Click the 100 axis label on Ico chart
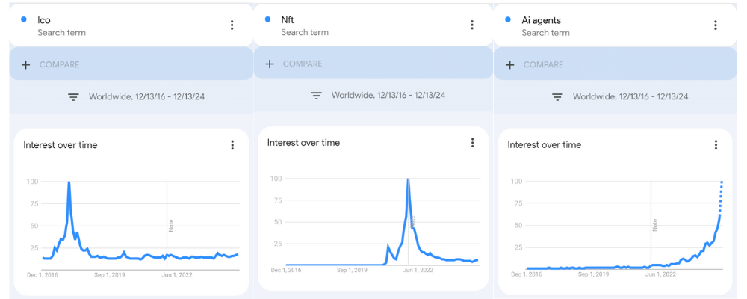The image size is (747, 299). click(x=32, y=182)
